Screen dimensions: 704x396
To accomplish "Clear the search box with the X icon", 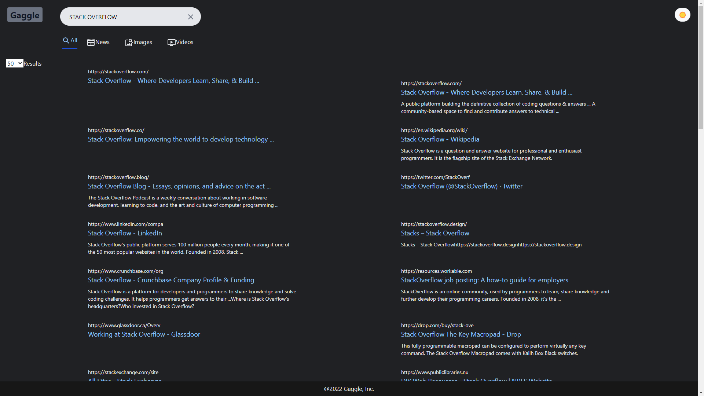I will pos(191,17).
